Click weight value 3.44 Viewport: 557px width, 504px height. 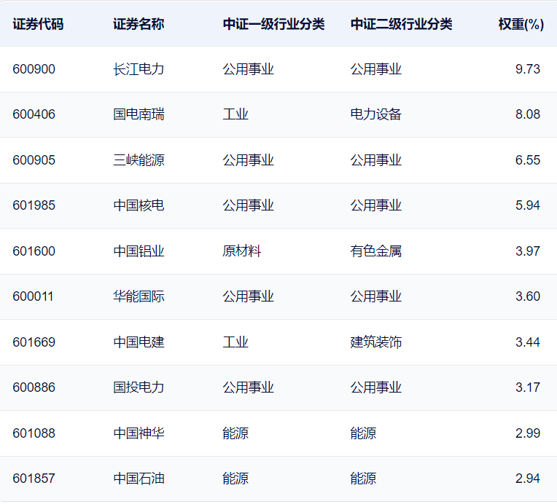point(528,342)
